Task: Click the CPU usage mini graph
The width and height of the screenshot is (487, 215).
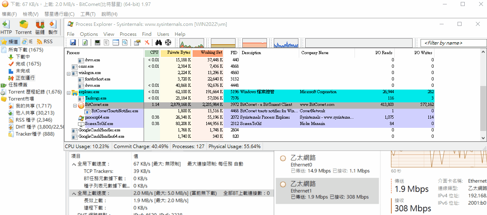Action: (x=192, y=43)
